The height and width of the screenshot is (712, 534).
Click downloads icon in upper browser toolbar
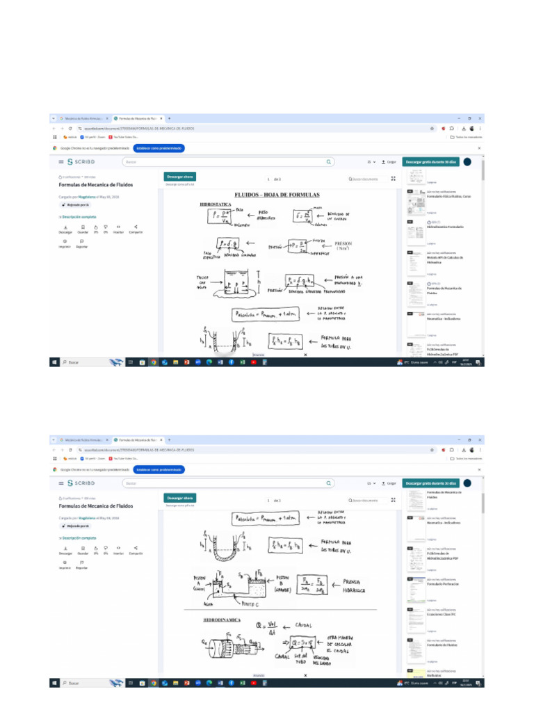pyautogui.click(x=464, y=129)
